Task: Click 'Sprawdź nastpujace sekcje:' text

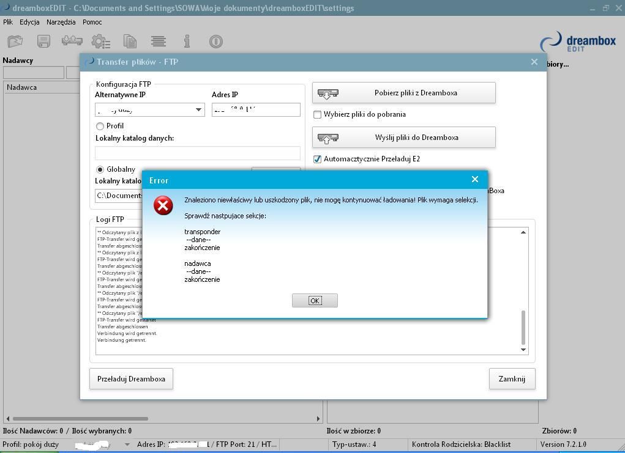Action: click(225, 216)
